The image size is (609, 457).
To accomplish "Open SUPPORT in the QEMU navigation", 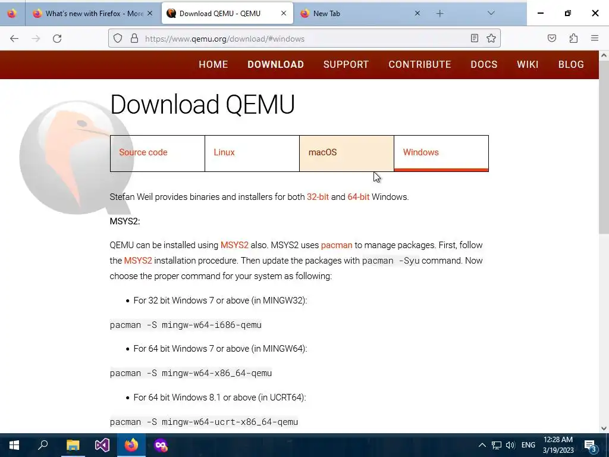I will coord(346,64).
